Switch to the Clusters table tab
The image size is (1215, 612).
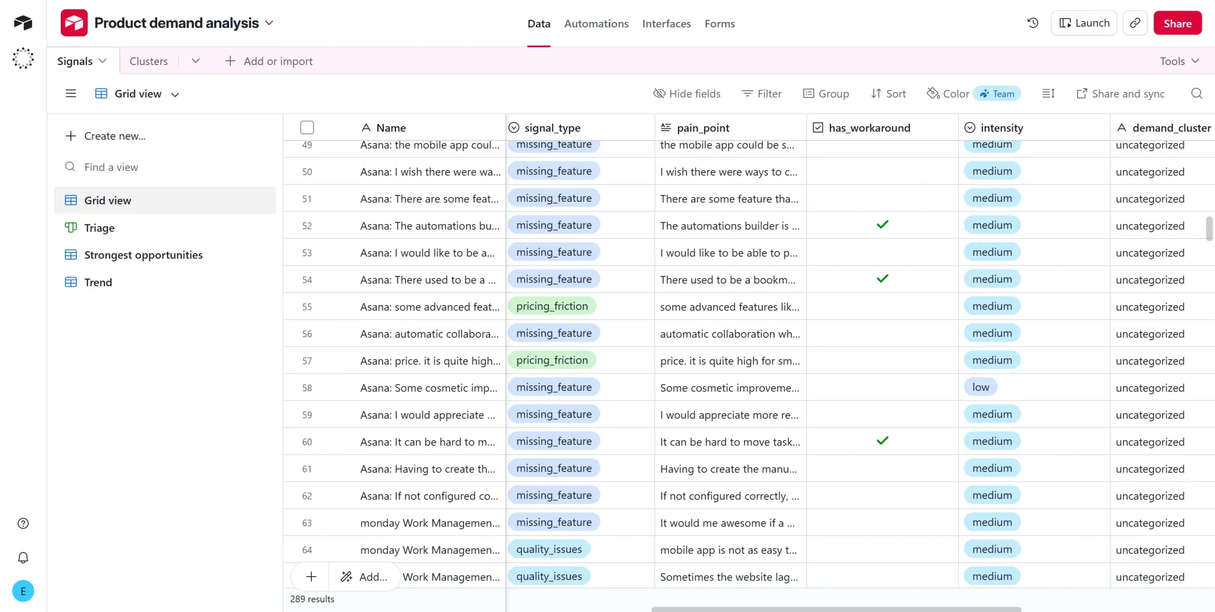tap(149, 61)
